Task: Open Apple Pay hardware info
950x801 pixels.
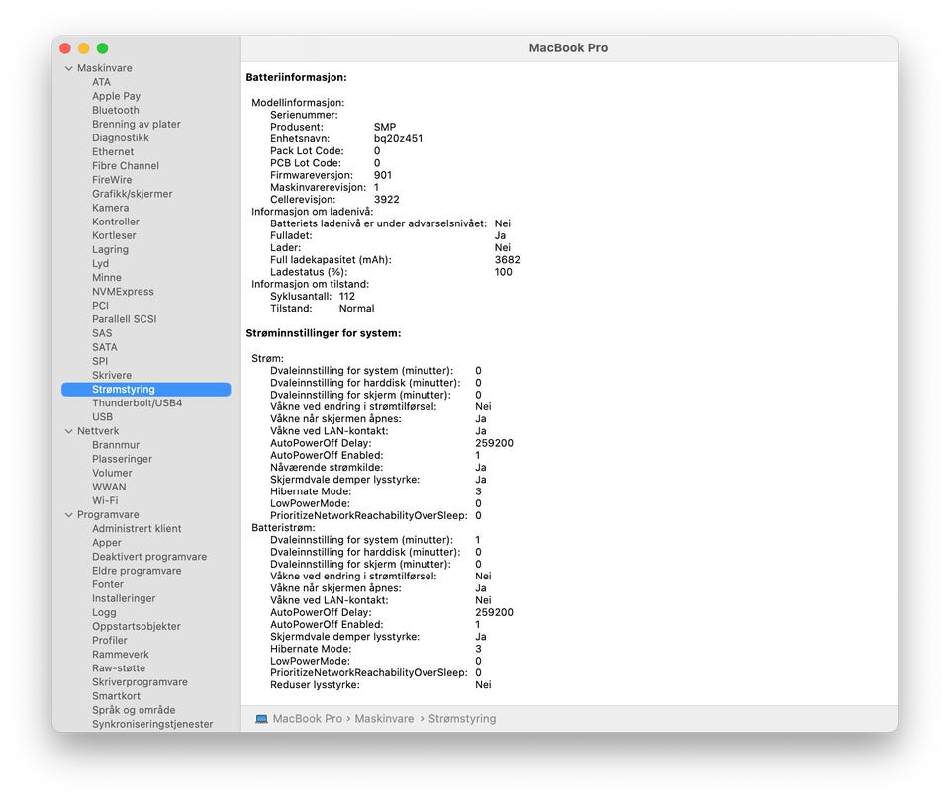Action: point(117,96)
